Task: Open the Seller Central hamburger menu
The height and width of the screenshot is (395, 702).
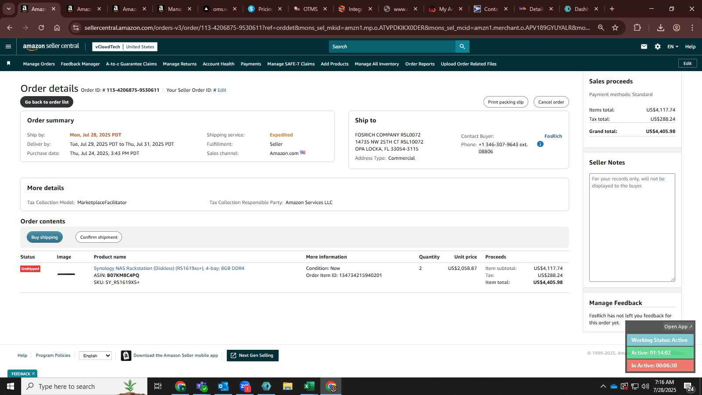Action: [8, 47]
